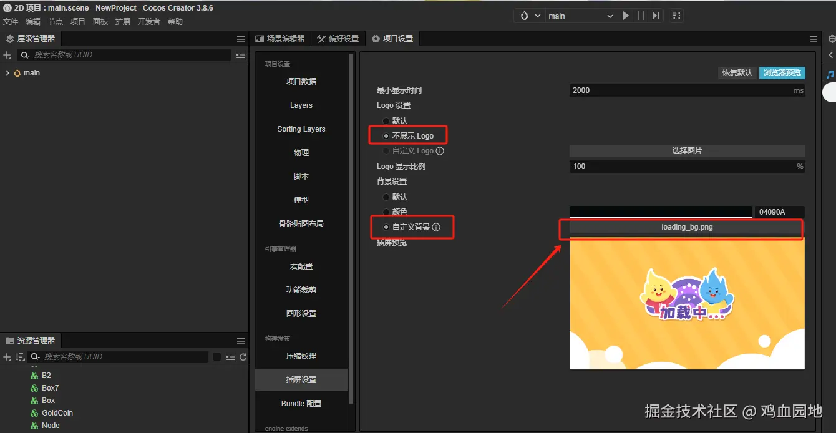
Task: Open the 开发者 menu
Action: pyautogui.click(x=149, y=22)
